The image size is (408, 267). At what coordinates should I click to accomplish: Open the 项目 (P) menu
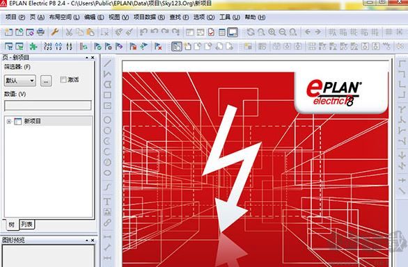15,17
